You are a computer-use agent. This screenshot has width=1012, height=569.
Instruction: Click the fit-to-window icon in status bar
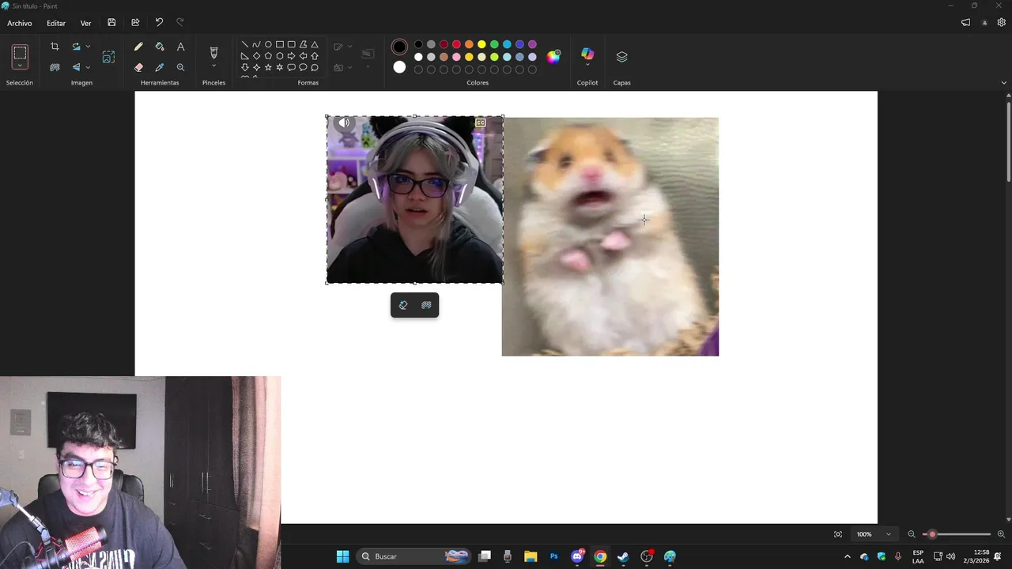tap(838, 534)
